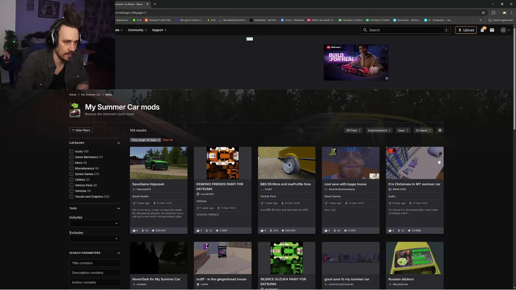Remove the Time range: 28 Days filter chip

point(158,140)
